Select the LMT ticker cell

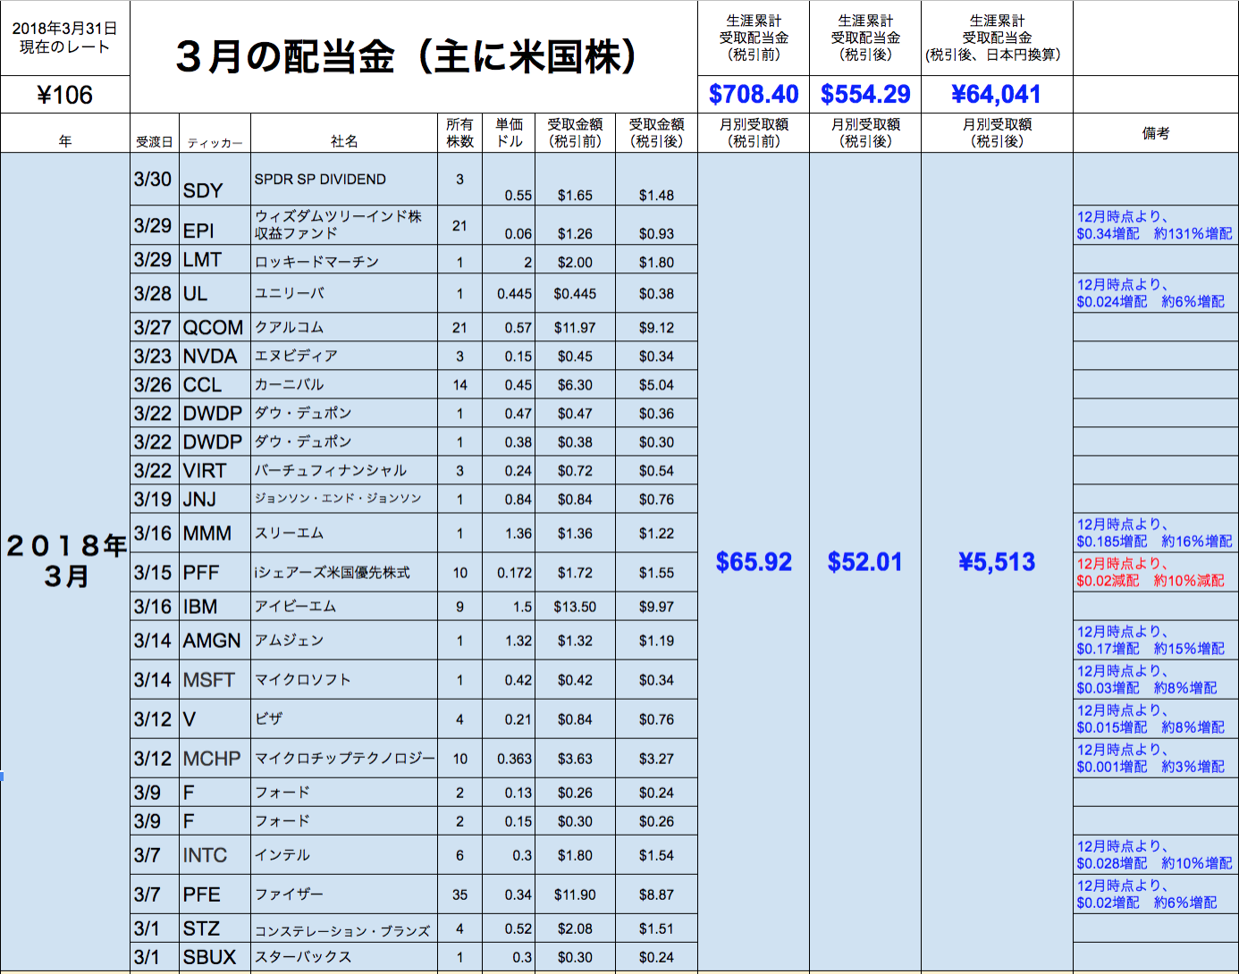coord(215,260)
